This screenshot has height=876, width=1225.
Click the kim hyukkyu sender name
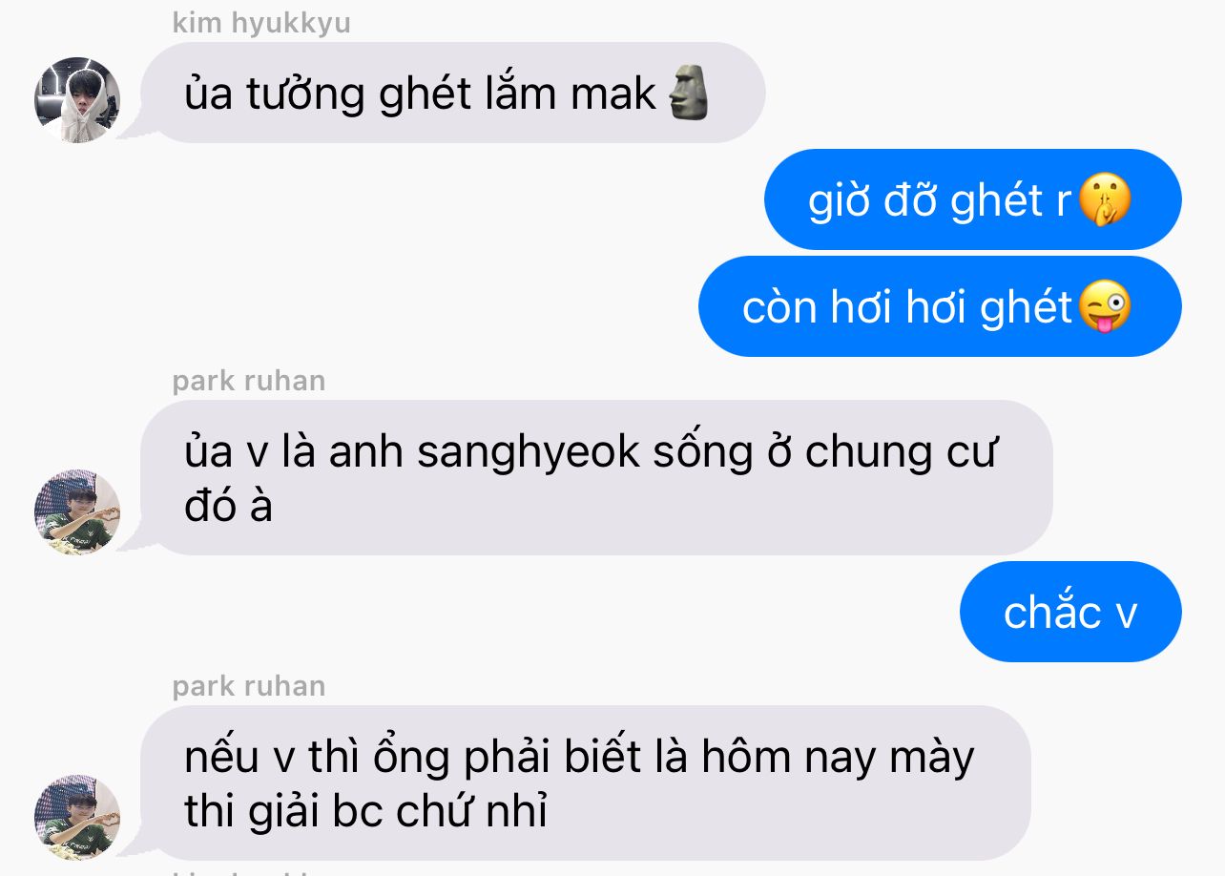coord(261,23)
